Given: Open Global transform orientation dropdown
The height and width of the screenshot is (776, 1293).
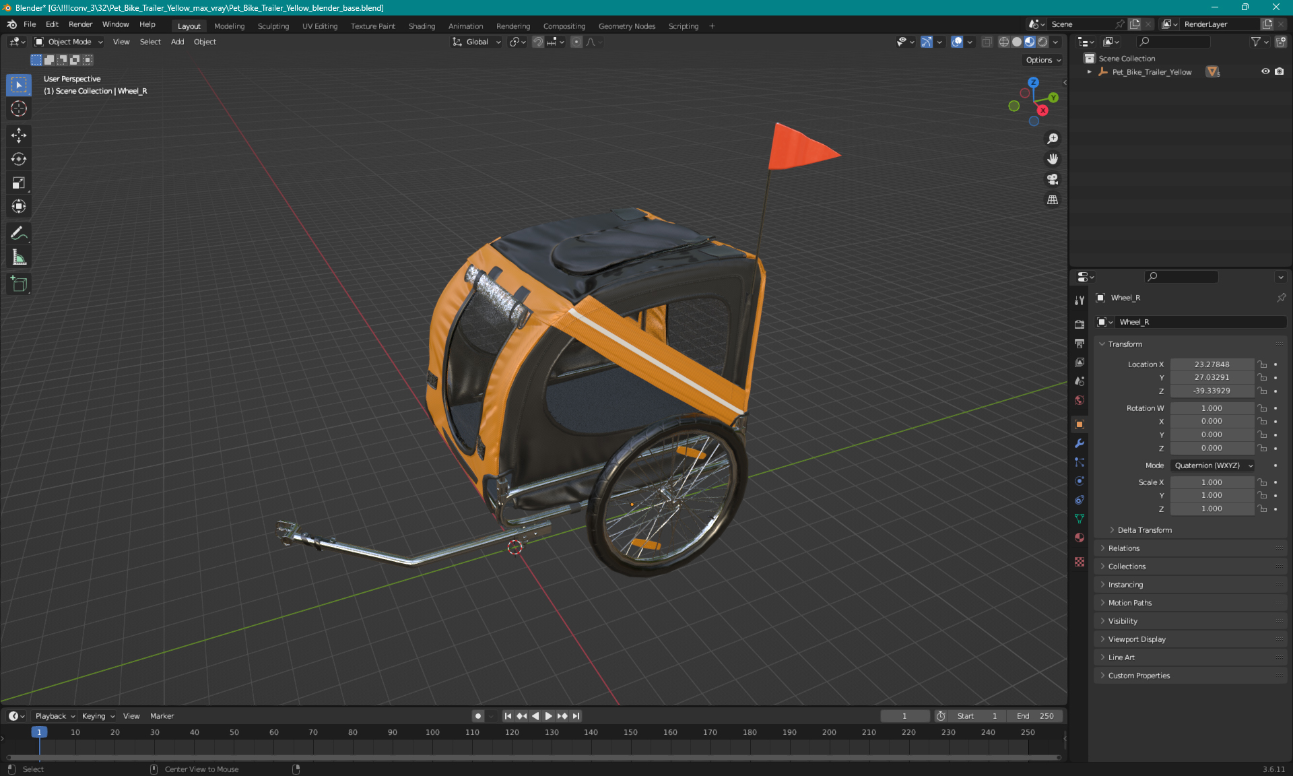Looking at the screenshot, I should pos(477,42).
